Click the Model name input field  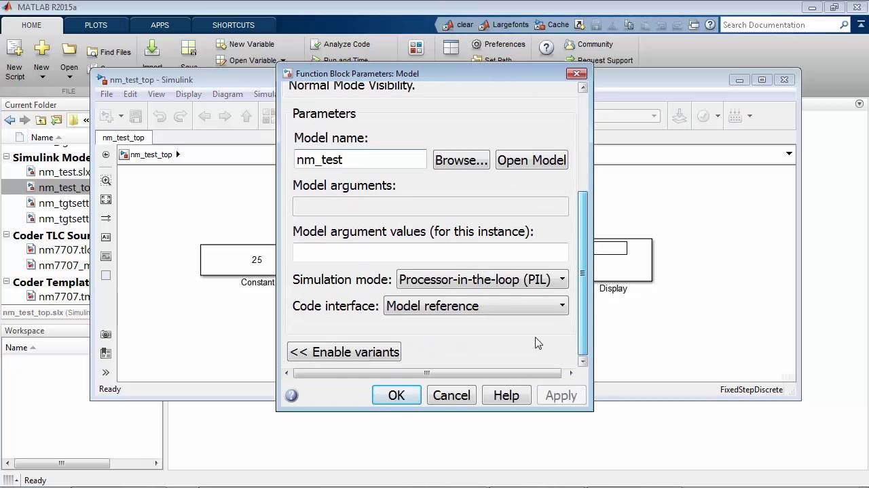[360, 160]
